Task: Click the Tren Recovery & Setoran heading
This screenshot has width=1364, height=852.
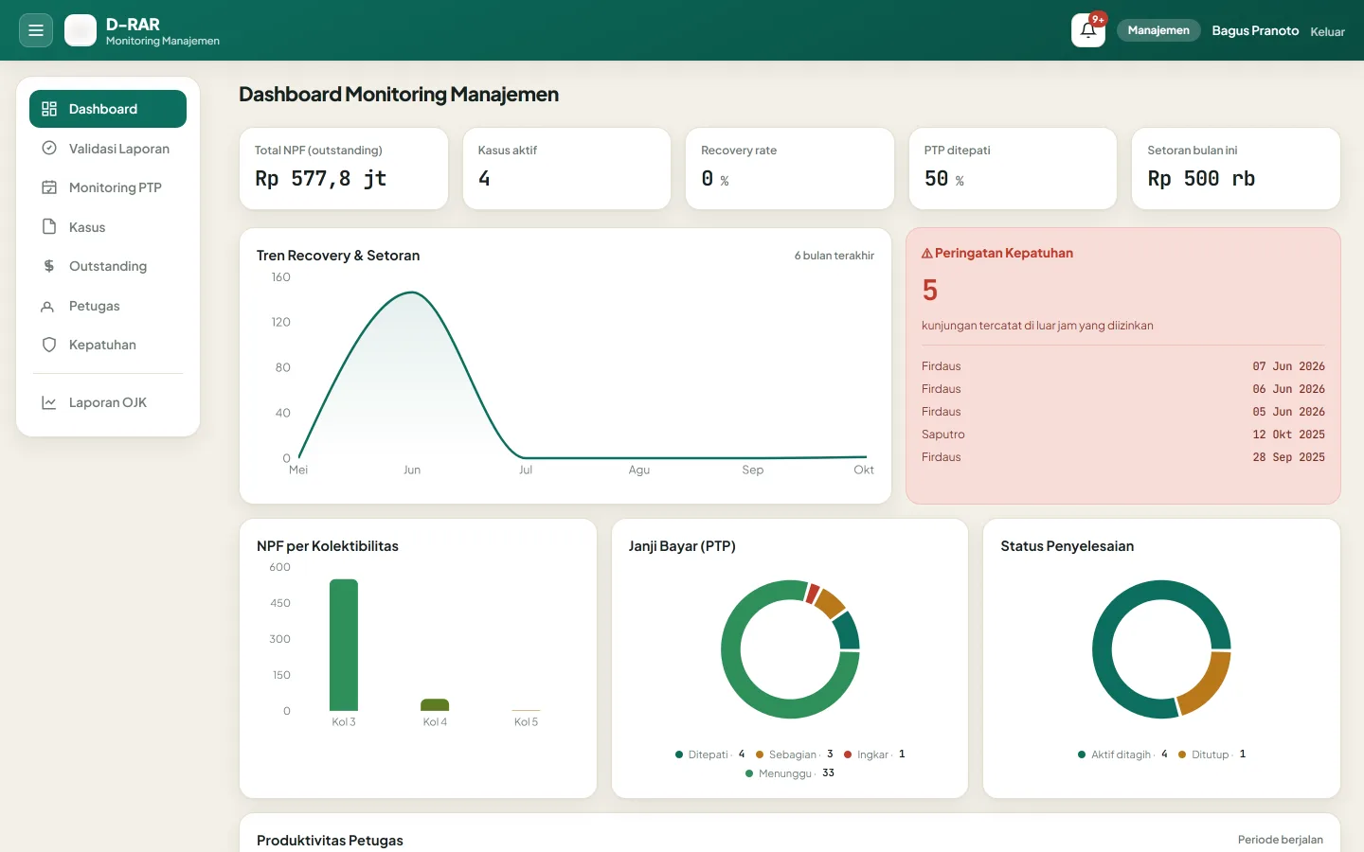Action: click(338, 256)
